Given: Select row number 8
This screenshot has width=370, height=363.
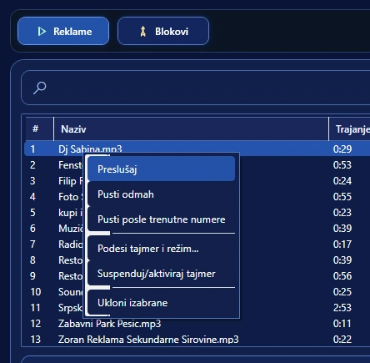Looking at the screenshot, I should [x=32, y=260].
